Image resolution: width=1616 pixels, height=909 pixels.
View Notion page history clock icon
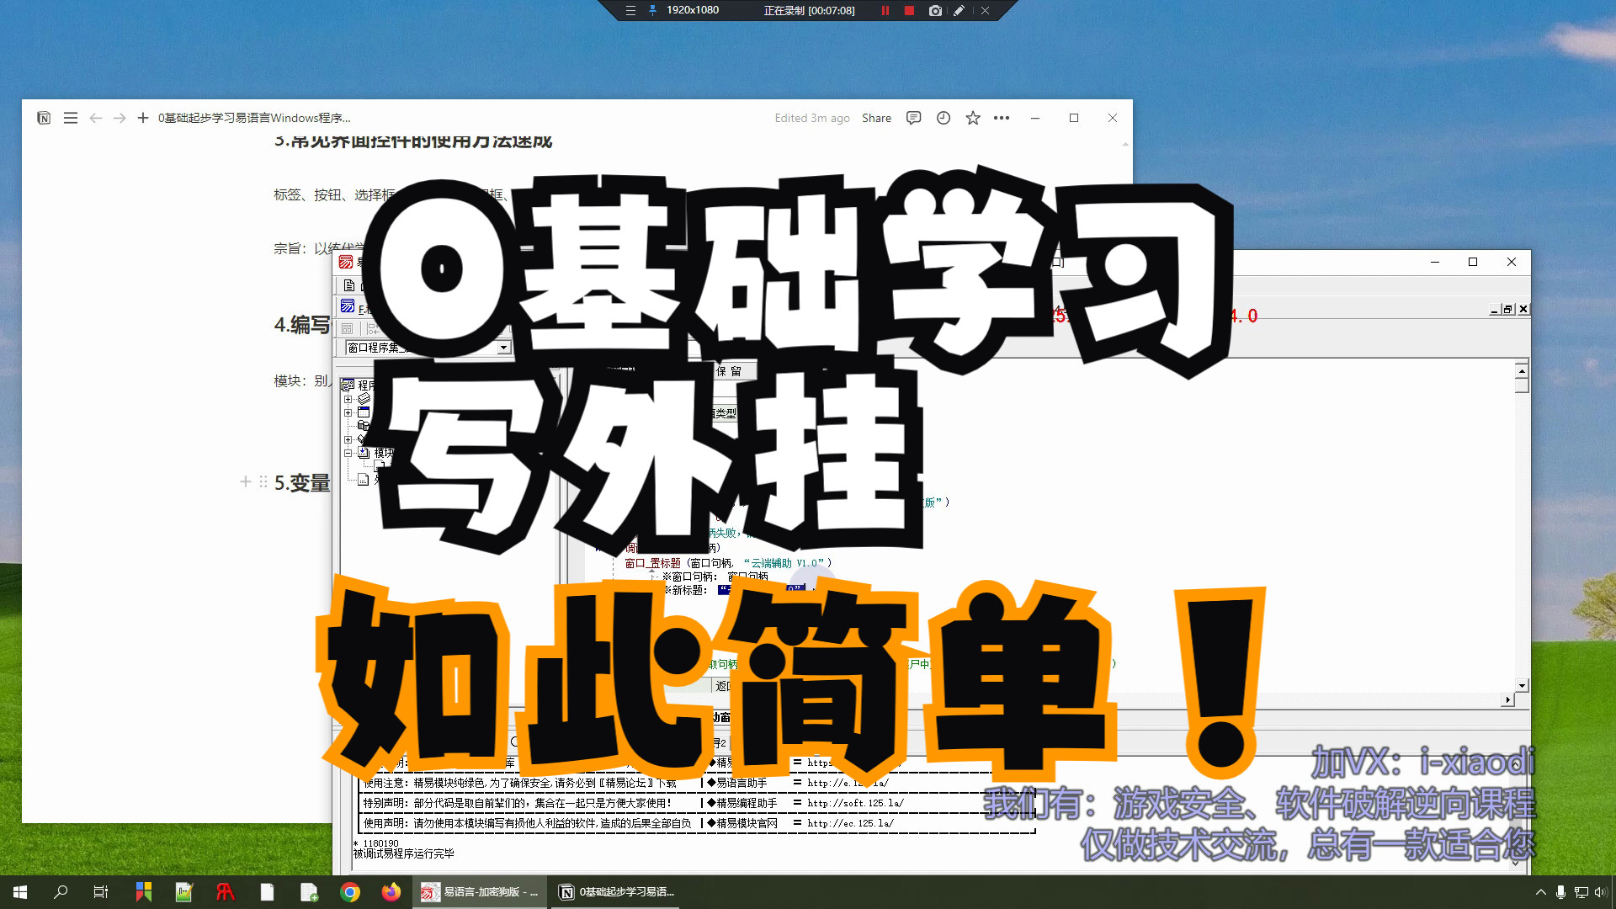point(944,118)
